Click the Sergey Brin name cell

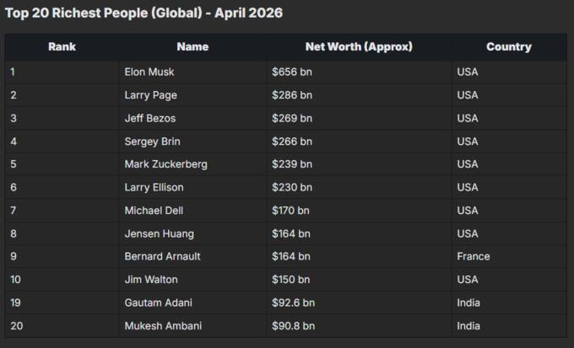(193, 142)
